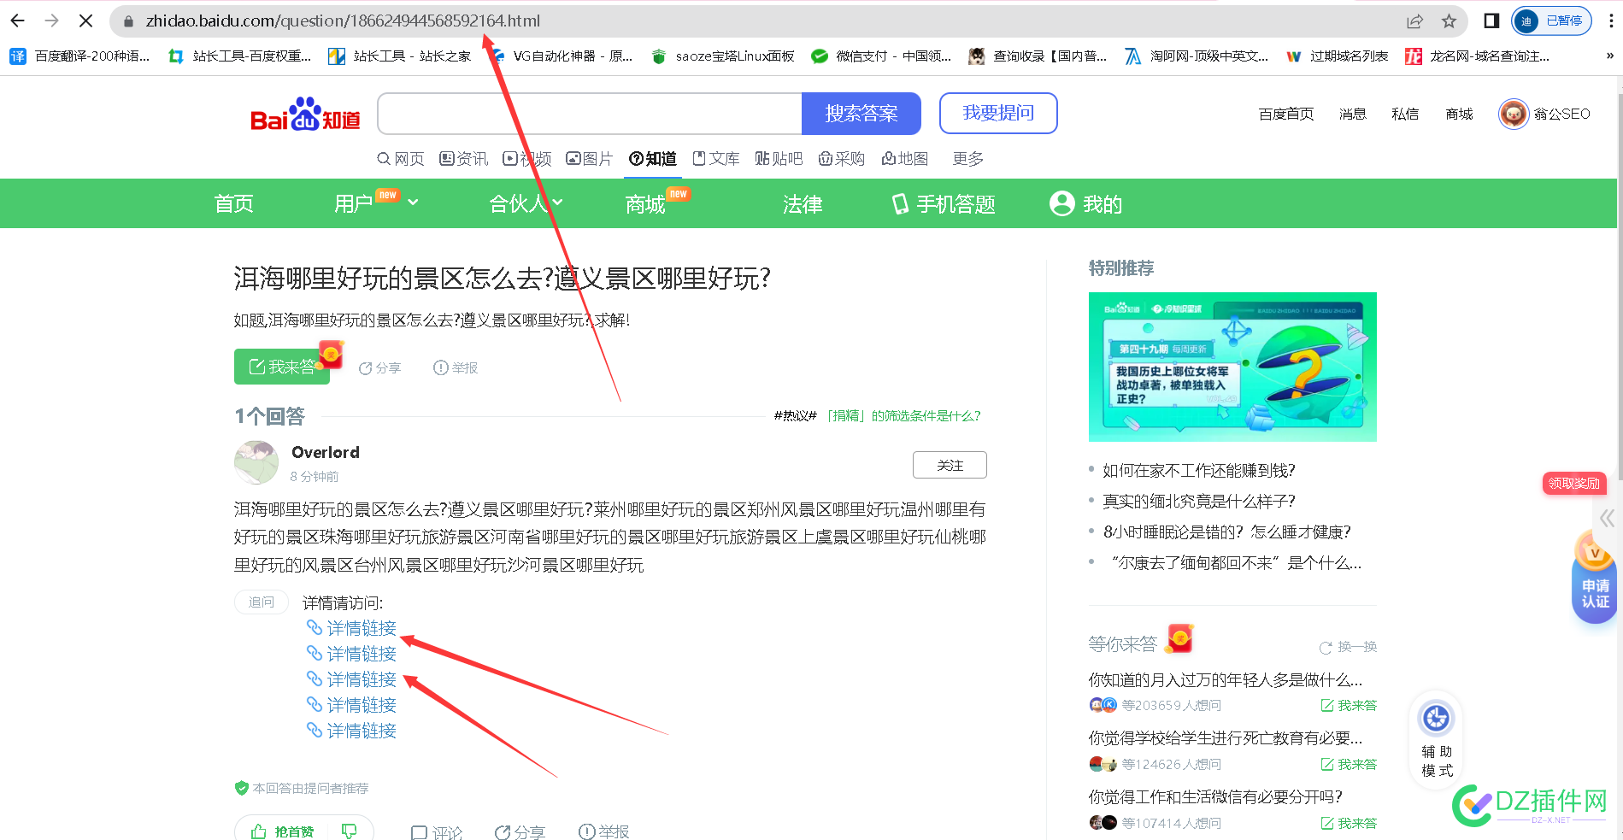Open 百度翻译 bookmark
Screen dimensions: 1623x840
click(x=79, y=56)
